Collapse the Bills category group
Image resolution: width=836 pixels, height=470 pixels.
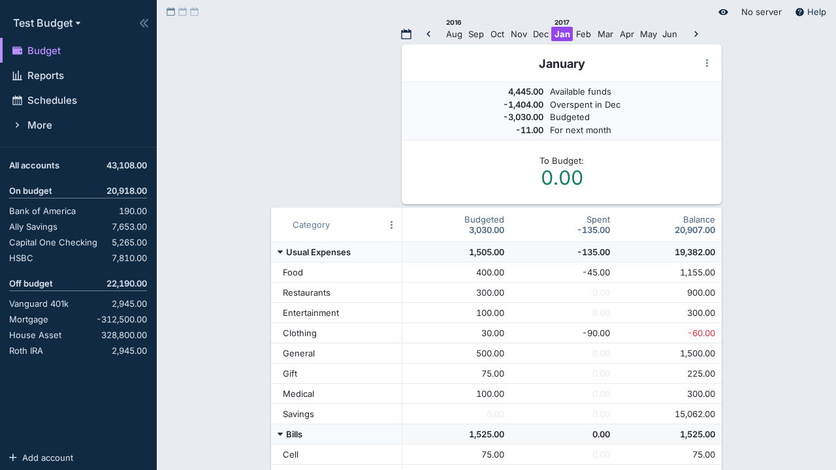coord(280,434)
